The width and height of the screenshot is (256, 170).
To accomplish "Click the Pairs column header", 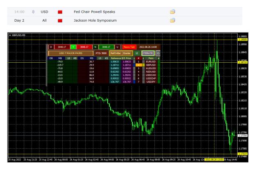I will [x=151, y=58].
